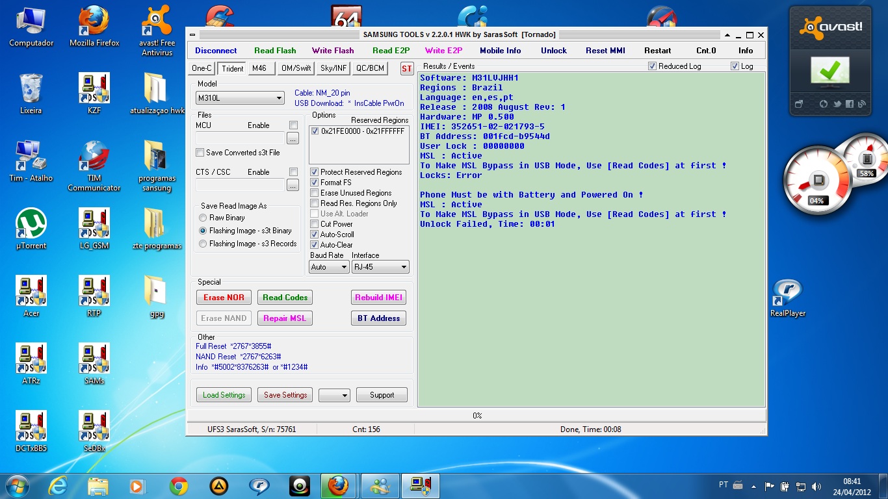The width and height of the screenshot is (888, 499).
Task: Switch to the One-C tab
Action: (202, 68)
